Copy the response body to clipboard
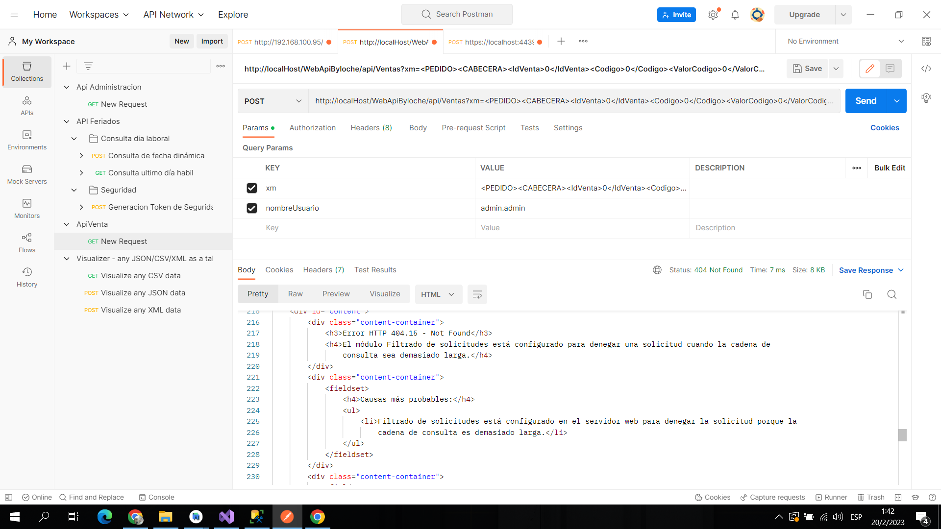 tap(867, 294)
